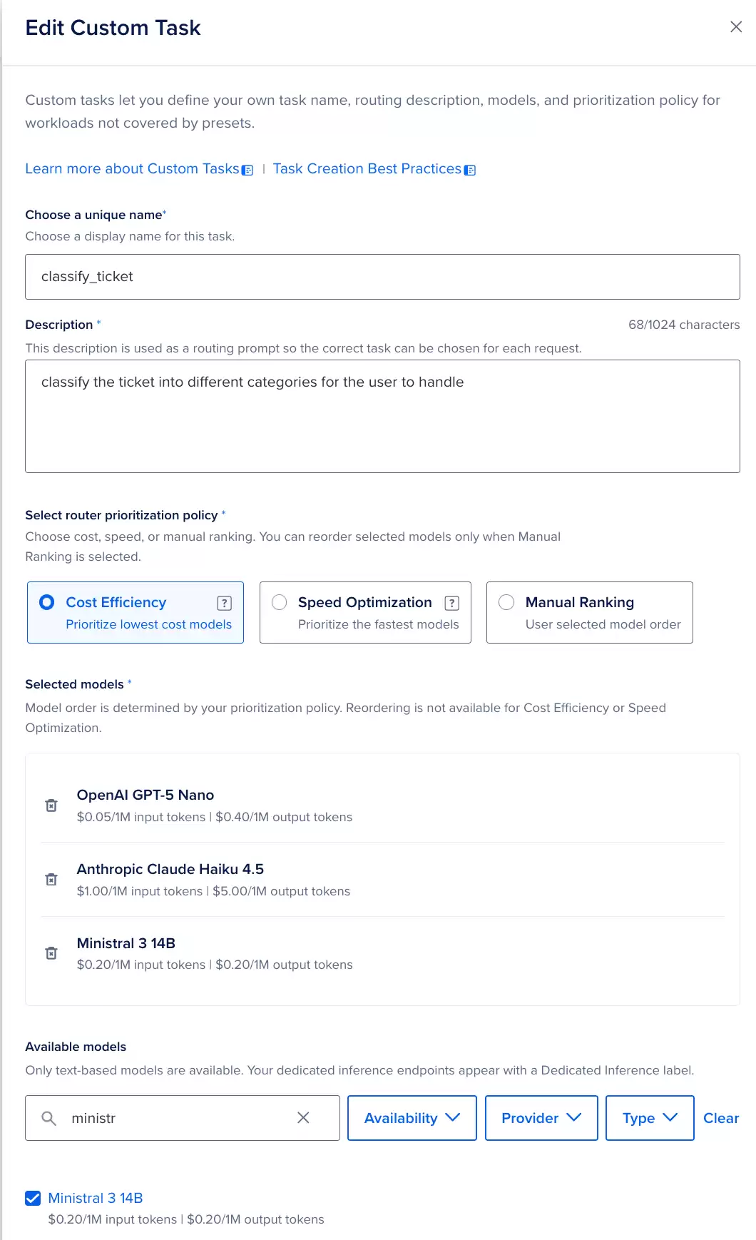Uncheck the Ministral 3 14B checkbox
The height and width of the screenshot is (1240, 756).
(33, 1198)
